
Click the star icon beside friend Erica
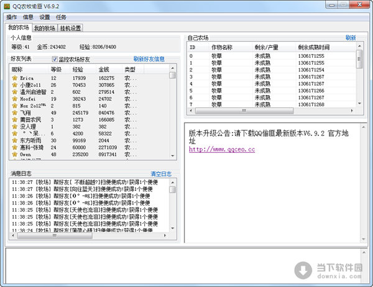coord(15,78)
